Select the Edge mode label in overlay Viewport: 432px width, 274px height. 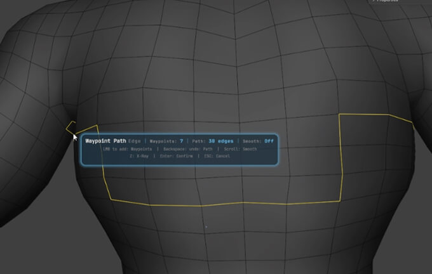pyautogui.click(x=135, y=141)
